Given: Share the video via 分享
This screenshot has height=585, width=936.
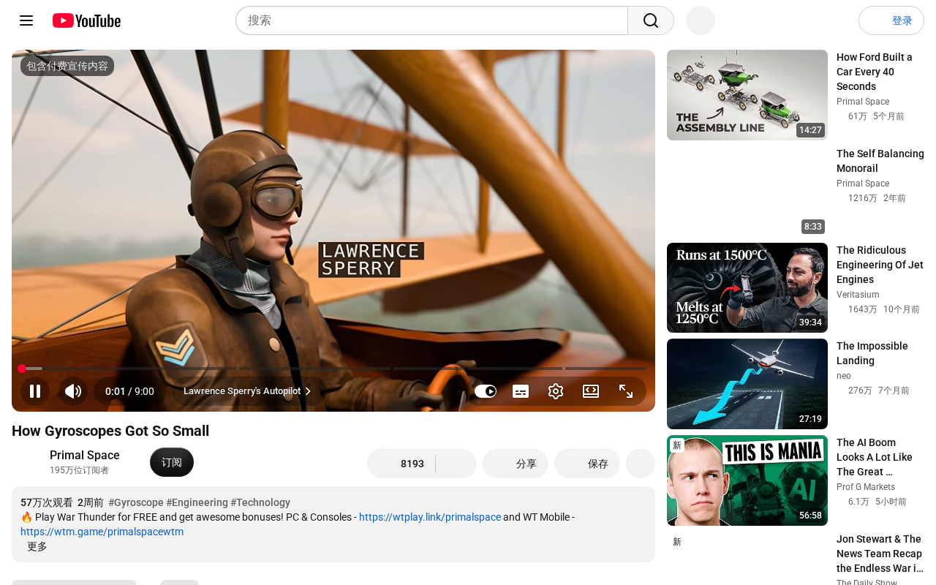Looking at the screenshot, I should tap(516, 464).
